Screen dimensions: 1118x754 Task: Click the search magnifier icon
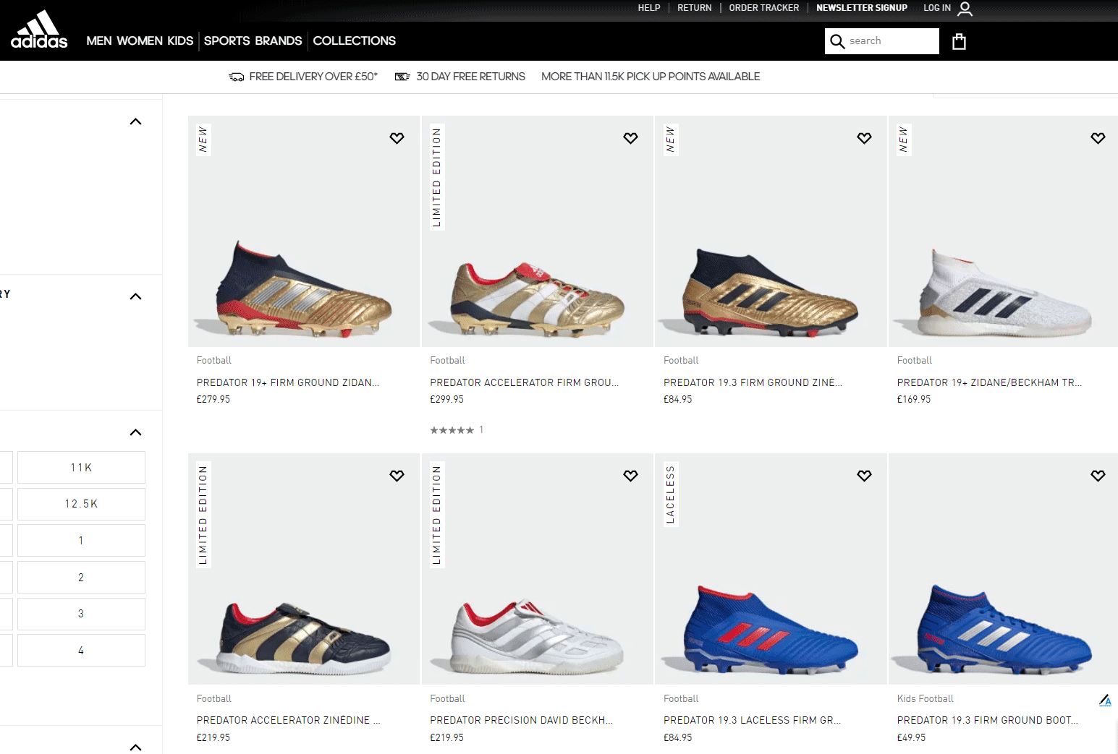(x=837, y=41)
